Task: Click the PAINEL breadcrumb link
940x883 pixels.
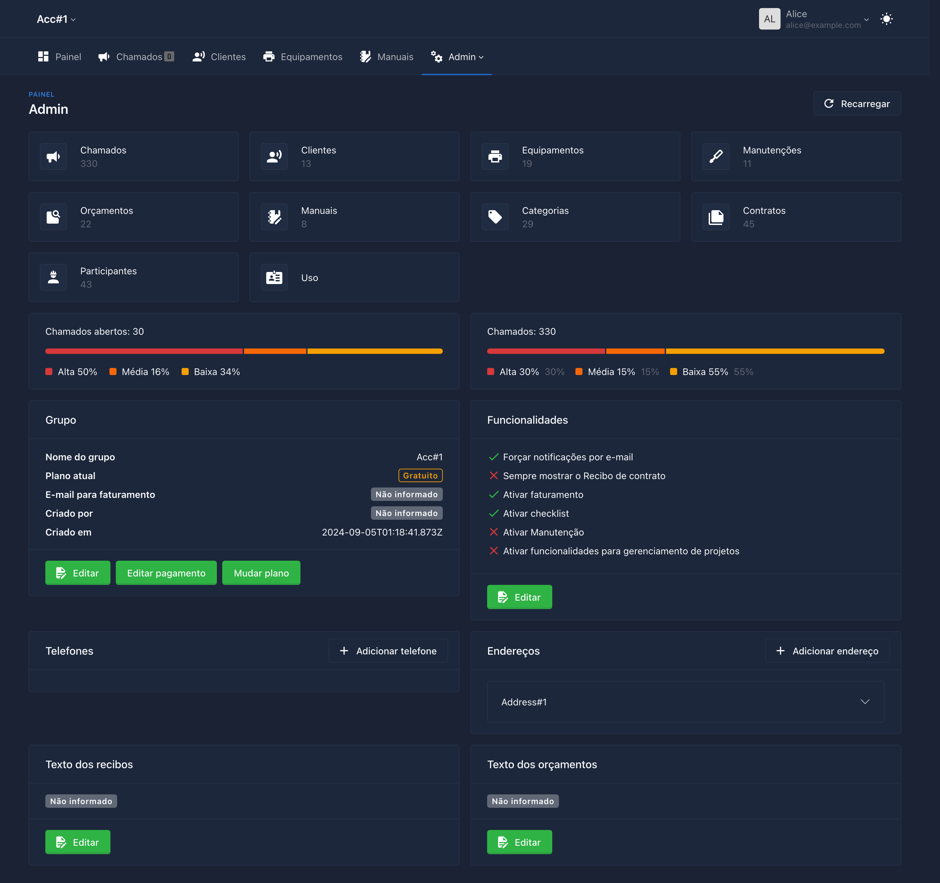Action: pyautogui.click(x=42, y=95)
